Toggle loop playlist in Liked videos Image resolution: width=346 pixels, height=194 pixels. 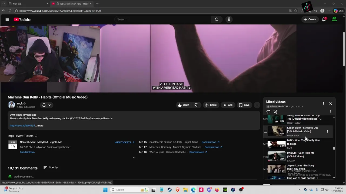pyautogui.click(x=268, y=112)
